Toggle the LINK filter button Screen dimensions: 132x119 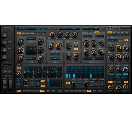[x=97, y=32]
